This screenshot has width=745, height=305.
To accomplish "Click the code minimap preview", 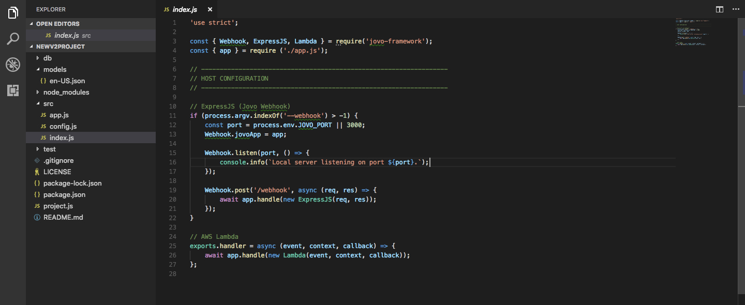I will coord(693,32).
